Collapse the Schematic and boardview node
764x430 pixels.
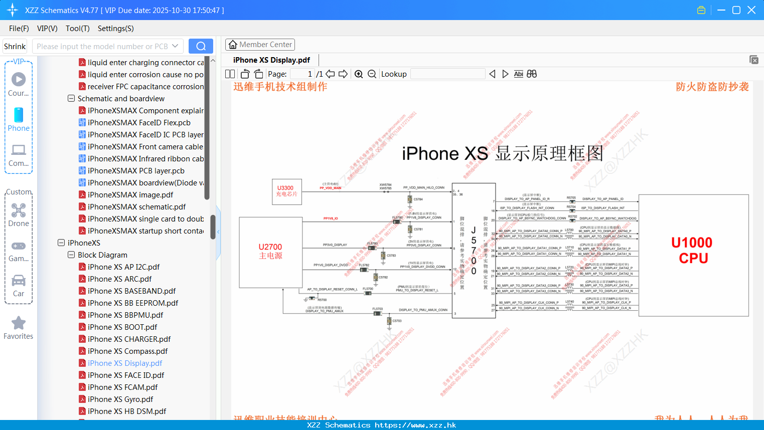(71, 99)
